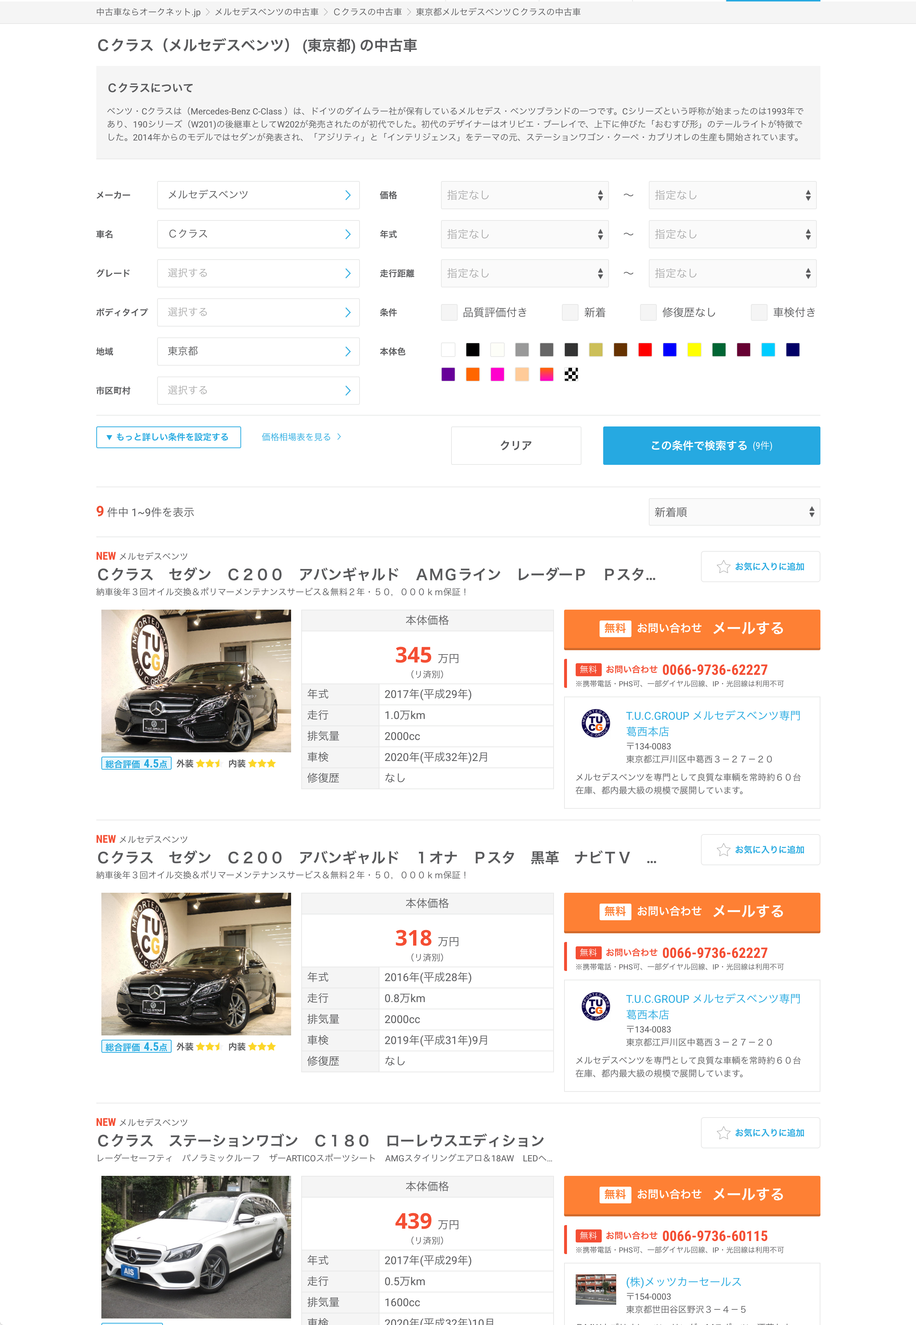
Task: Click the star icon on first listing's favorite button
Action: click(x=723, y=566)
